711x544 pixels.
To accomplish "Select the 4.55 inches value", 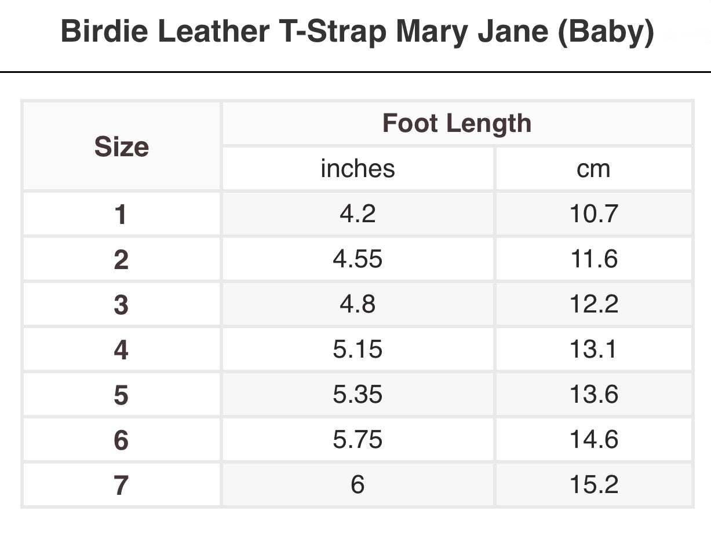I will tap(358, 259).
